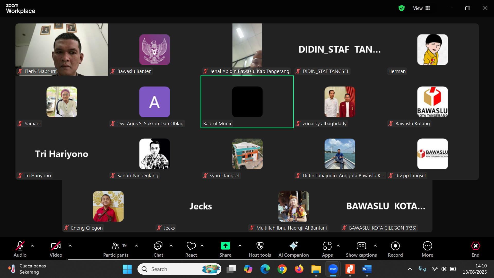This screenshot has width=494, height=278.
Task: Select Badrul Munir's video tile
Action: click(x=247, y=102)
